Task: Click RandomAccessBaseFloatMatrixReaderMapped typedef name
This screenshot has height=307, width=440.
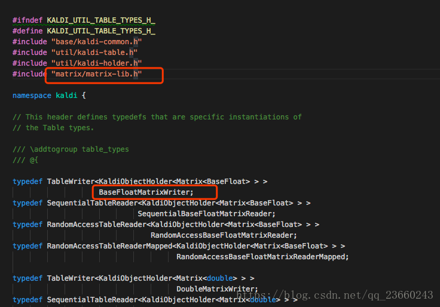Action: click(262, 257)
